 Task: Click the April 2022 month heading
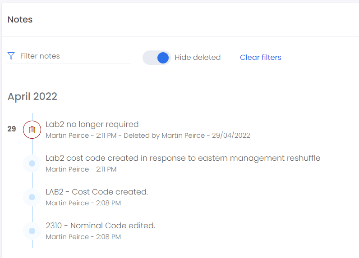coord(32,96)
